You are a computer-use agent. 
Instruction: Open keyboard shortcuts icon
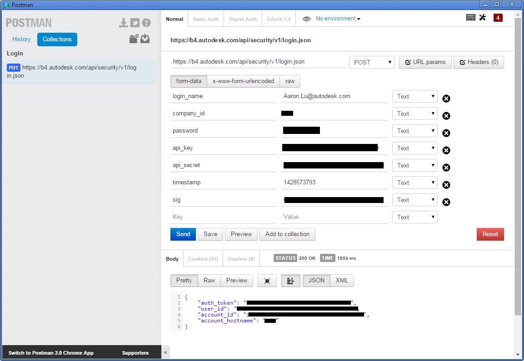470,17
